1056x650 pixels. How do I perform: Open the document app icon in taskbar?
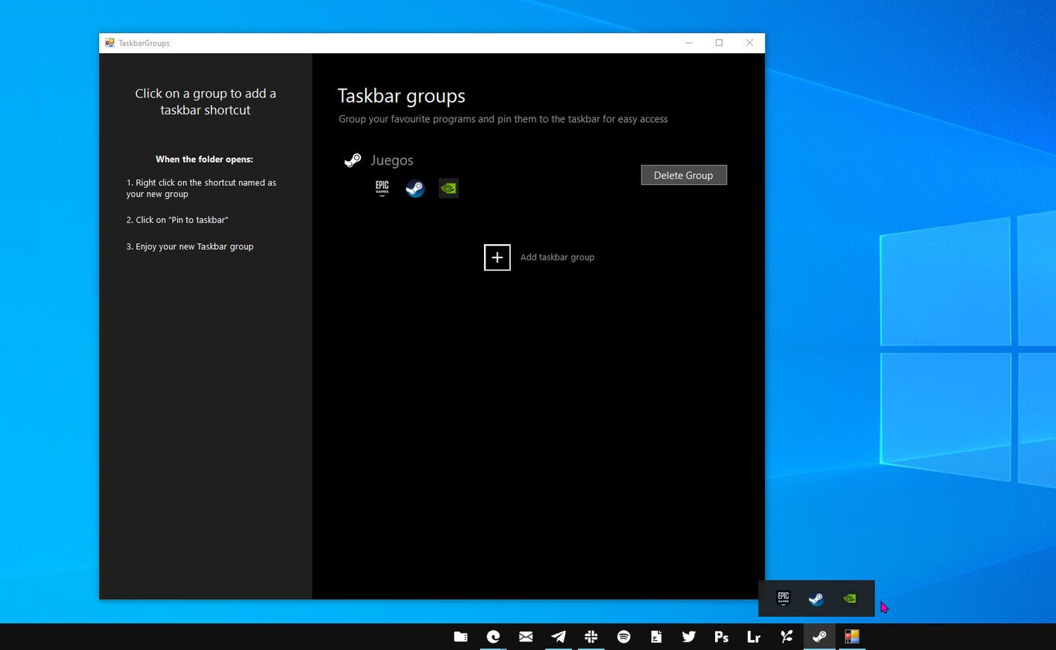[656, 637]
